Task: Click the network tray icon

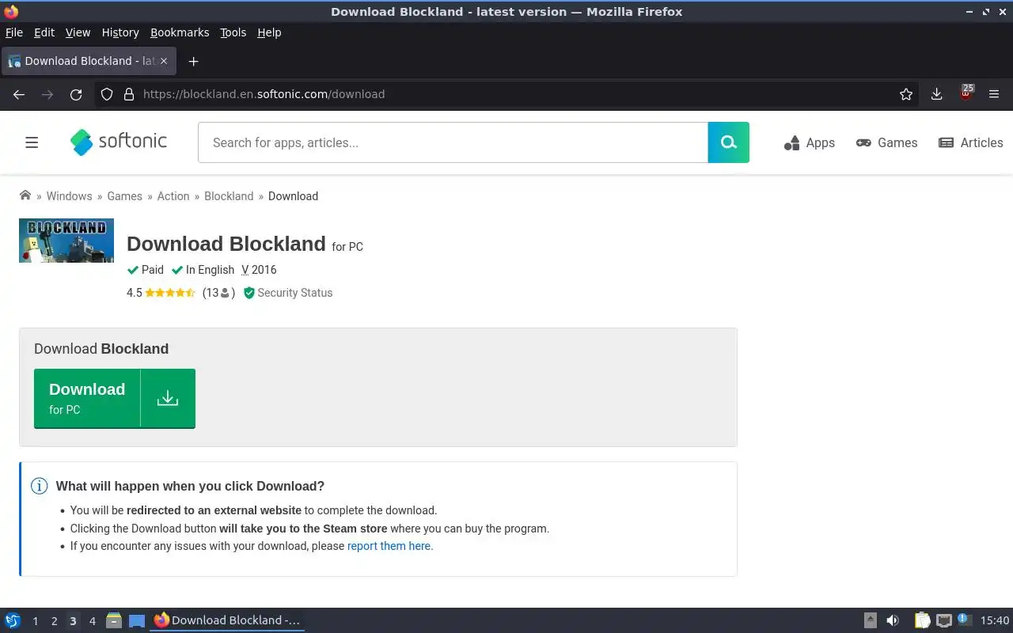Action: coord(943,620)
